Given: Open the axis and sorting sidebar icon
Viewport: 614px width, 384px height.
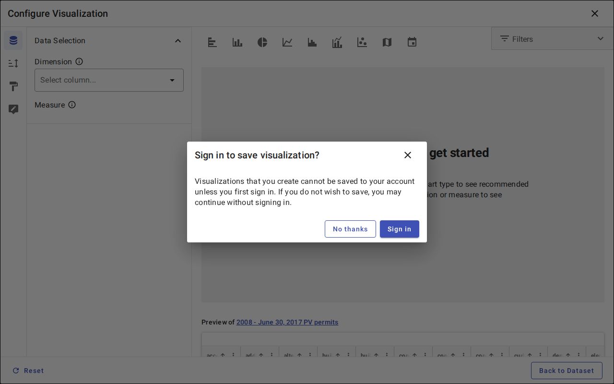Looking at the screenshot, I should pos(13,63).
